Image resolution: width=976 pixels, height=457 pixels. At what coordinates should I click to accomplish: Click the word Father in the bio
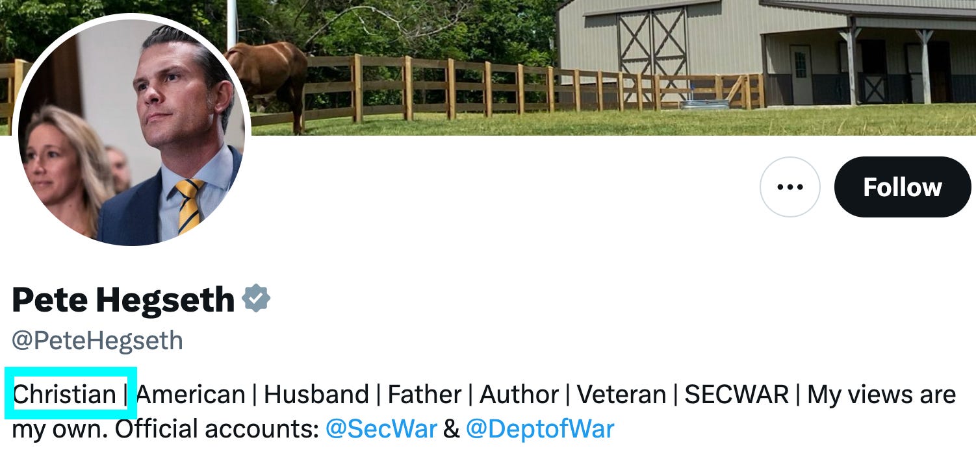click(x=424, y=394)
